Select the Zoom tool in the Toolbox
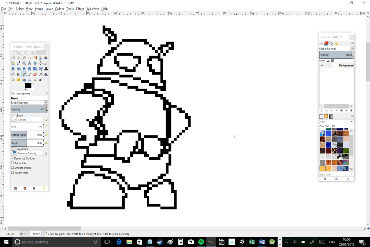The image size is (370, 247). coord(24,63)
